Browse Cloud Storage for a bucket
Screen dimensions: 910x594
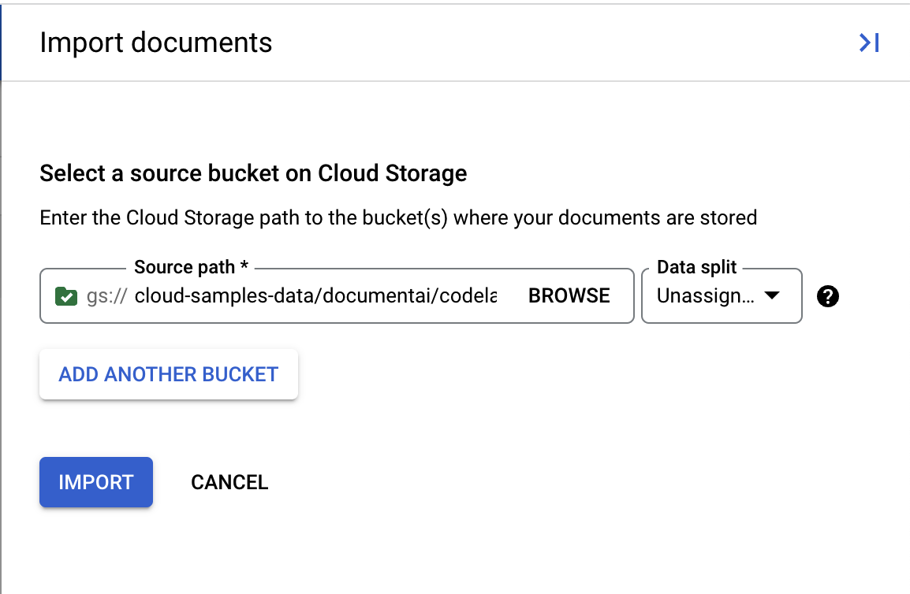click(569, 296)
